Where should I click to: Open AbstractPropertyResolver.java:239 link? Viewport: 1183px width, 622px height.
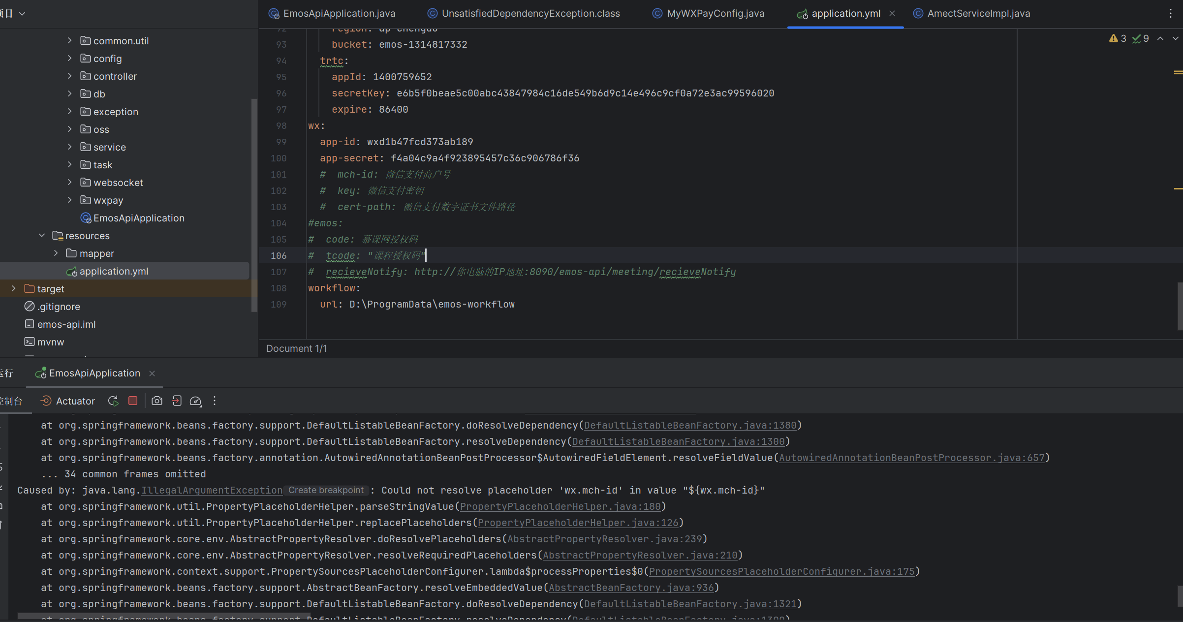click(605, 539)
